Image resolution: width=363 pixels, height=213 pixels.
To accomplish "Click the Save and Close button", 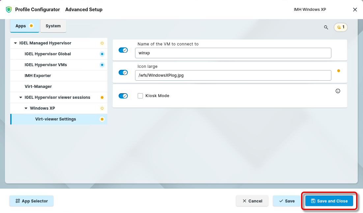I will click(329, 201).
